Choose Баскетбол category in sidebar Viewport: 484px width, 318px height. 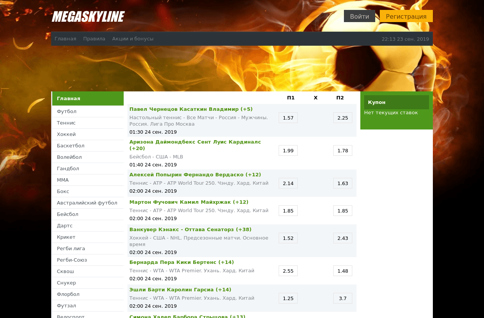click(x=71, y=145)
